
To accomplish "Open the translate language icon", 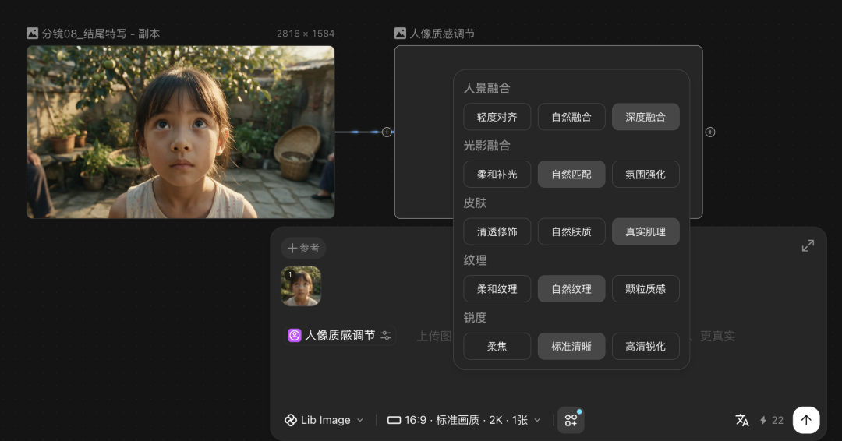I will (x=742, y=420).
